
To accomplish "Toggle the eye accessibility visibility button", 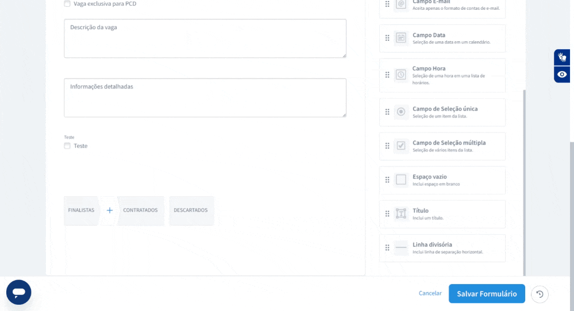I will click(562, 75).
